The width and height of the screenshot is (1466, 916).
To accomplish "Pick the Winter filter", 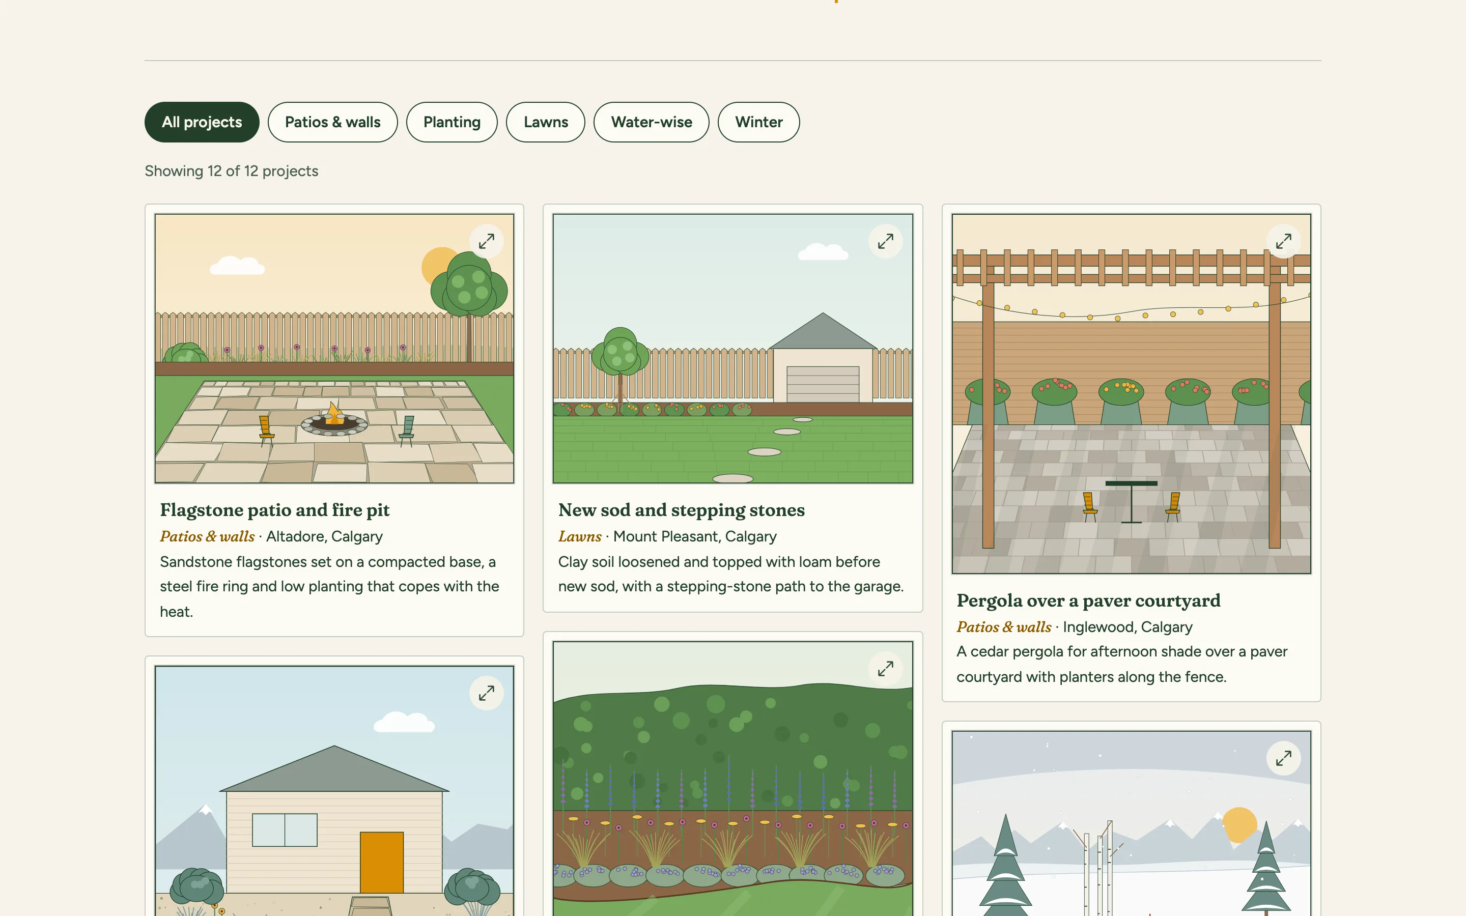I will click(x=758, y=122).
